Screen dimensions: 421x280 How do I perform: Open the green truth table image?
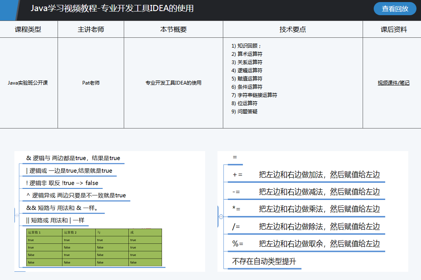tap(94, 248)
